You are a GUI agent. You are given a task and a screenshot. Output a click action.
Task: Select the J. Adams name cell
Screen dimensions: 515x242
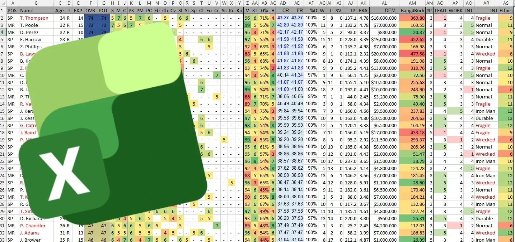pyautogui.click(x=36, y=233)
